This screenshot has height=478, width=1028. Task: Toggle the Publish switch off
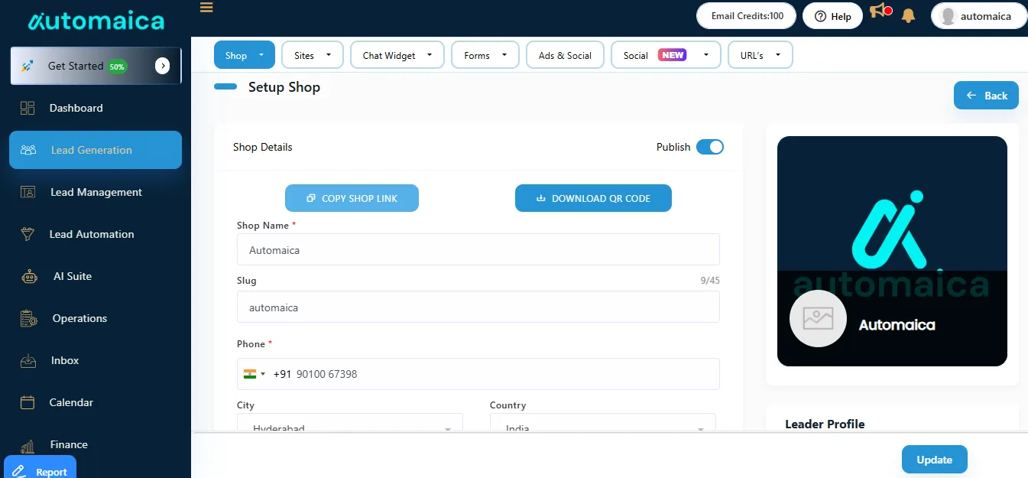click(709, 147)
